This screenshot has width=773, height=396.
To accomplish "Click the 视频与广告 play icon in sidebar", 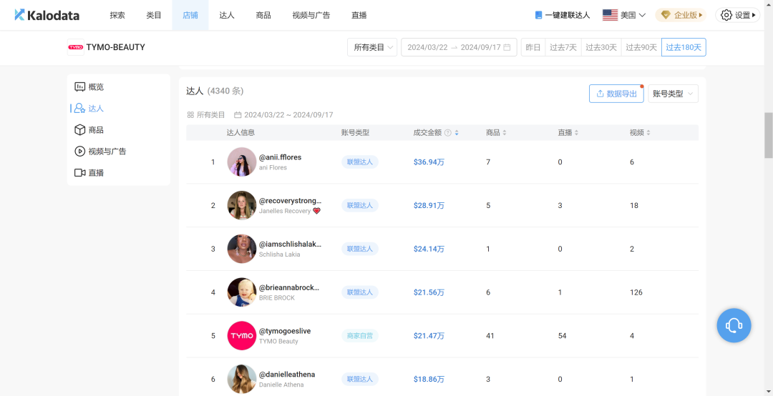I will pos(80,152).
